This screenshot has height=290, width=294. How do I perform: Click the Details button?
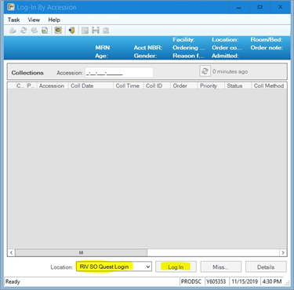click(x=266, y=266)
